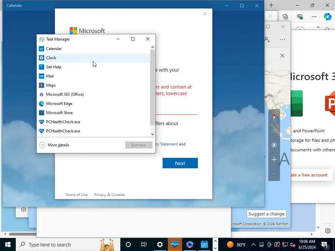Image resolution: width=335 pixels, height=251 pixels.
Task: Select Maps entry in Task Manager
Action: click(x=94, y=85)
